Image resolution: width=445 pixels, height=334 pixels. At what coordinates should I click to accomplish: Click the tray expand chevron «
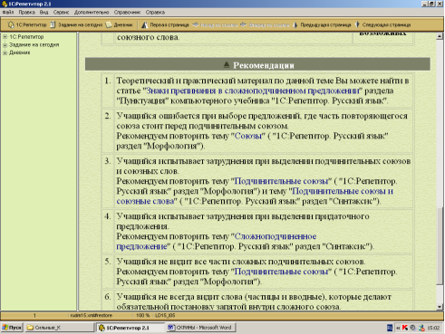click(398, 328)
